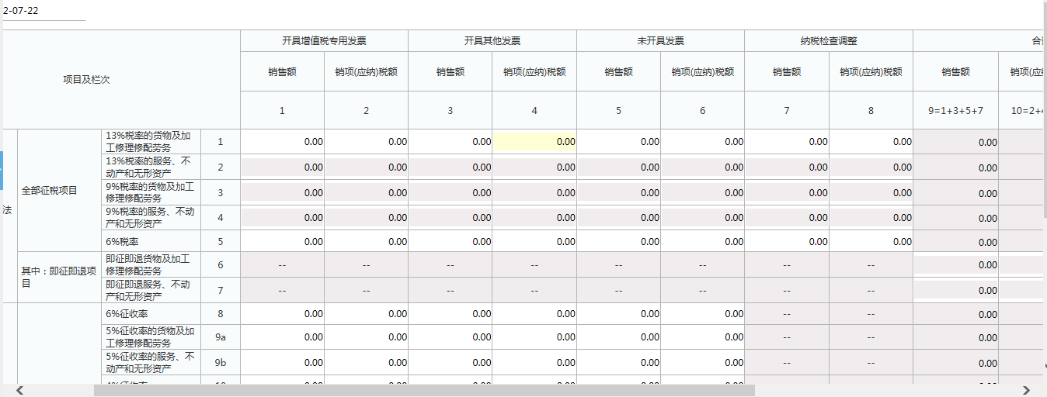
Task: Click the right arrow of horizontal scrollbar
Action: (1026, 390)
